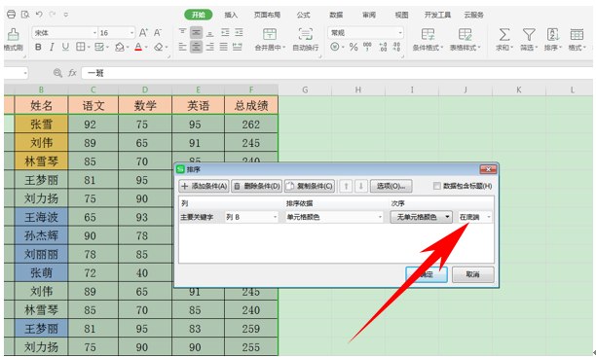Click the justify alignment icon
The height and width of the screenshot is (357, 596).
pos(224,47)
